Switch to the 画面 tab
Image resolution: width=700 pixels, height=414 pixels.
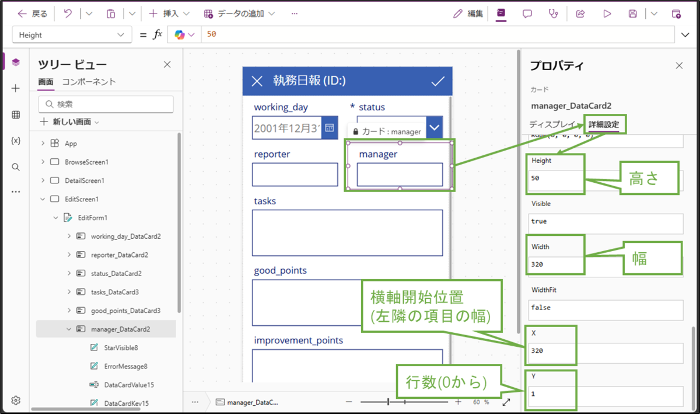point(46,82)
